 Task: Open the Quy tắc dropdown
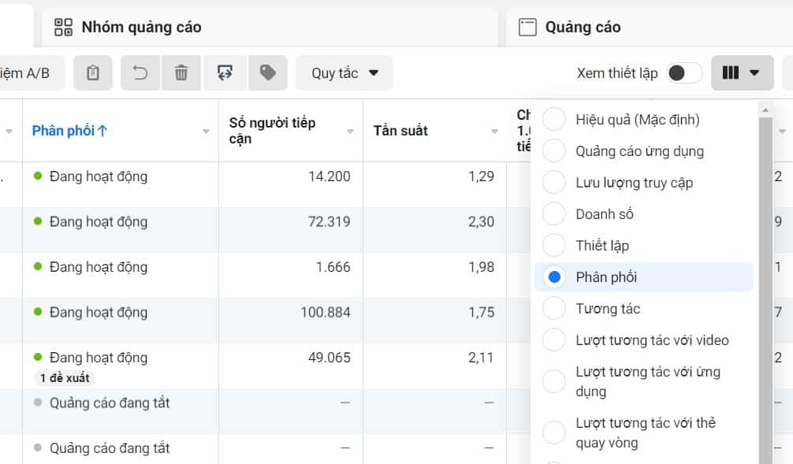click(x=345, y=72)
